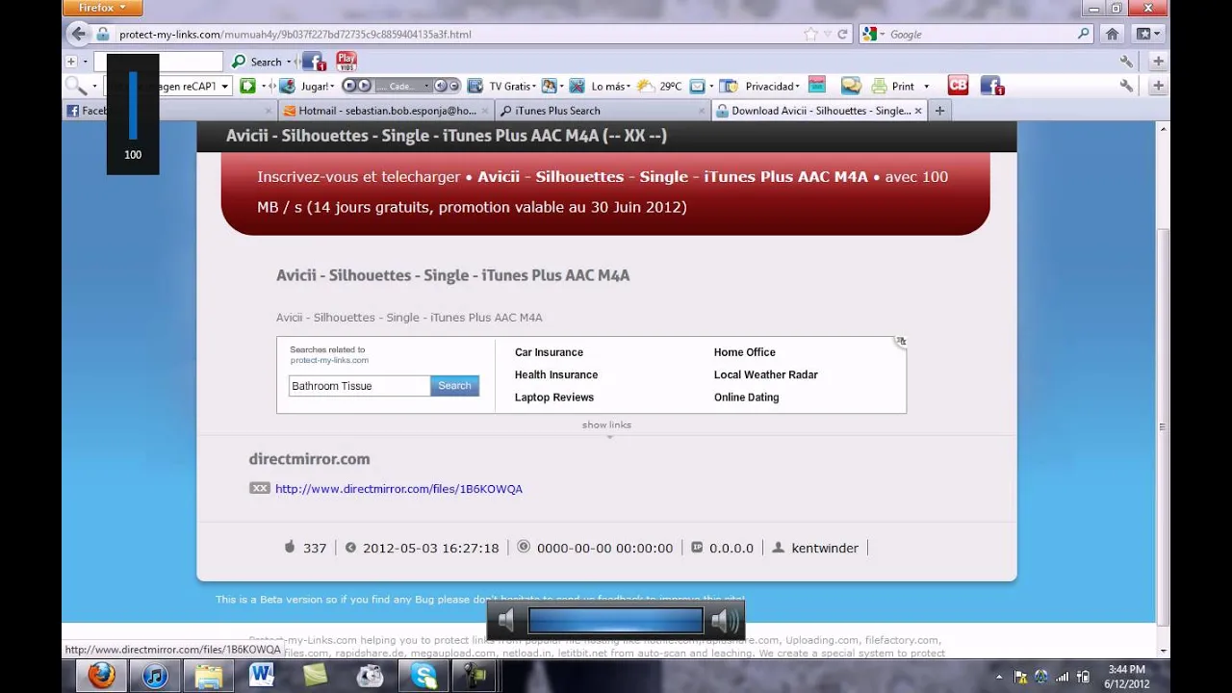The height and width of the screenshot is (693, 1232).
Task: Click the Online Dating link
Action: tap(747, 398)
